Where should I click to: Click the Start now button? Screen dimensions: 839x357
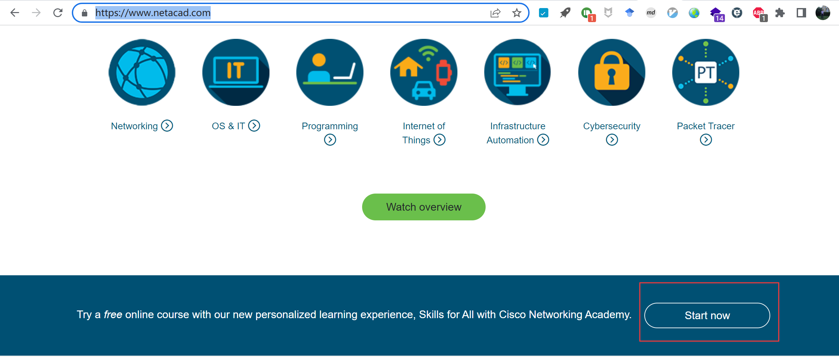click(x=707, y=315)
